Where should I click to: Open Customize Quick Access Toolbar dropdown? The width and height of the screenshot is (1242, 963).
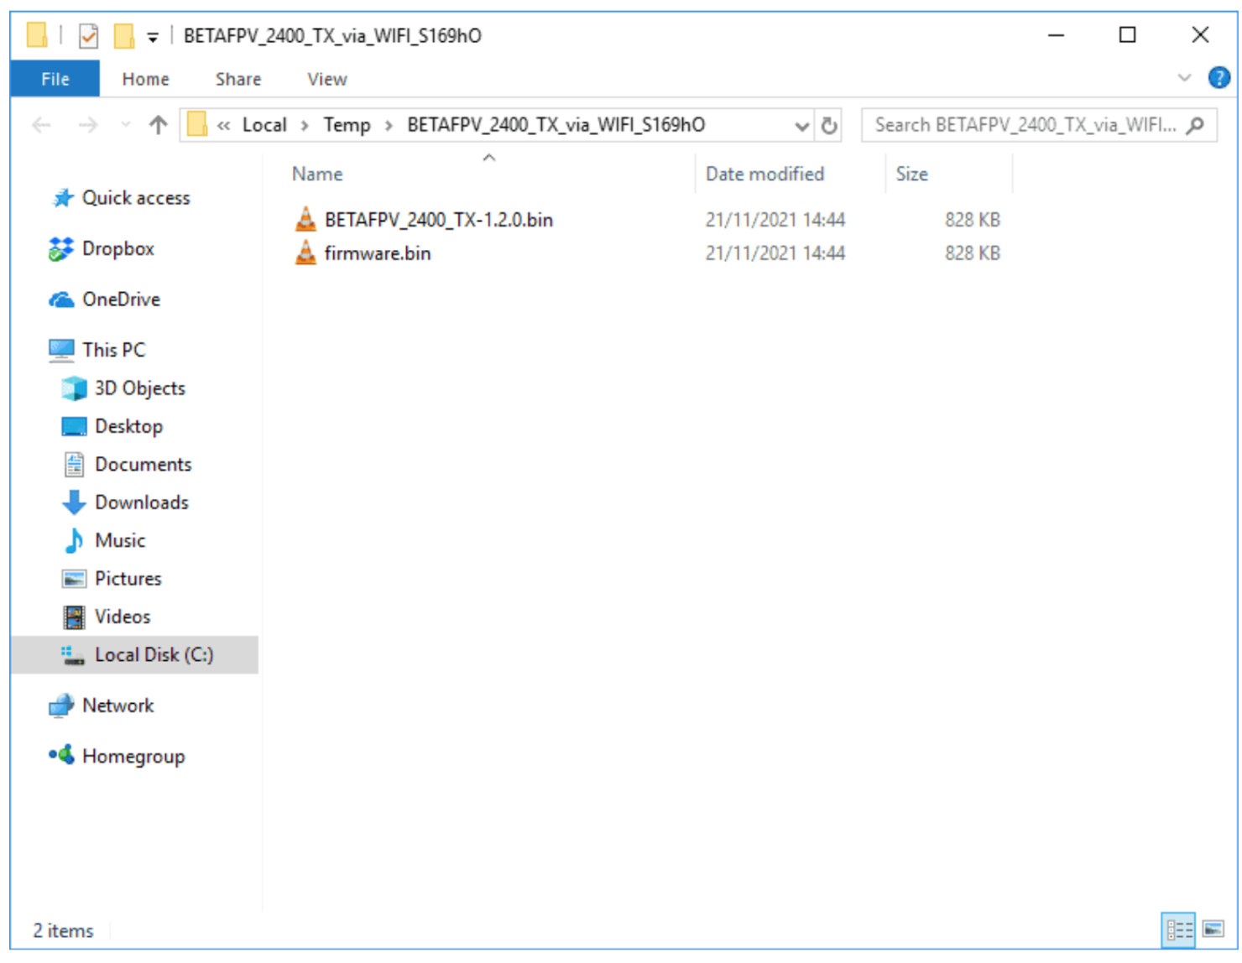pos(152,37)
